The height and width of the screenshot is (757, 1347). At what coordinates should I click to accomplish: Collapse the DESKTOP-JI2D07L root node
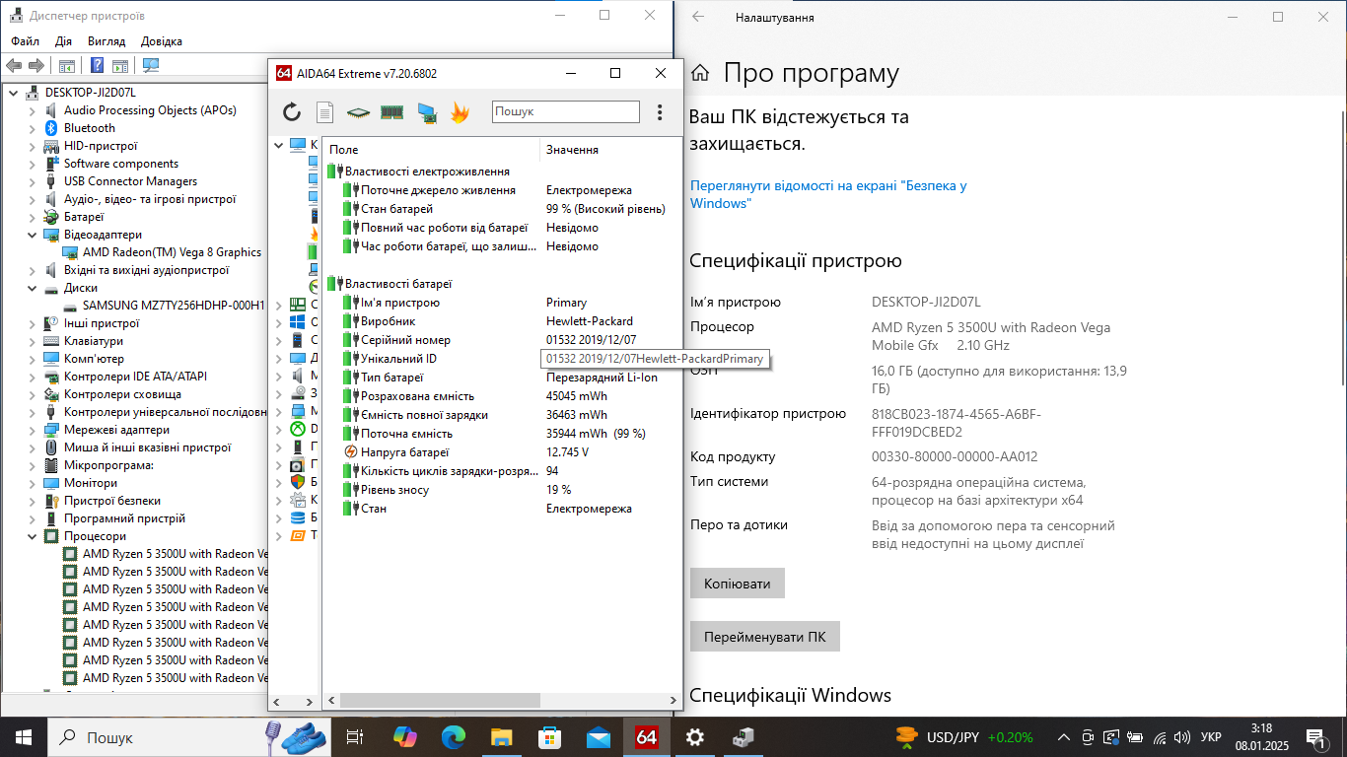[x=14, y=93]
